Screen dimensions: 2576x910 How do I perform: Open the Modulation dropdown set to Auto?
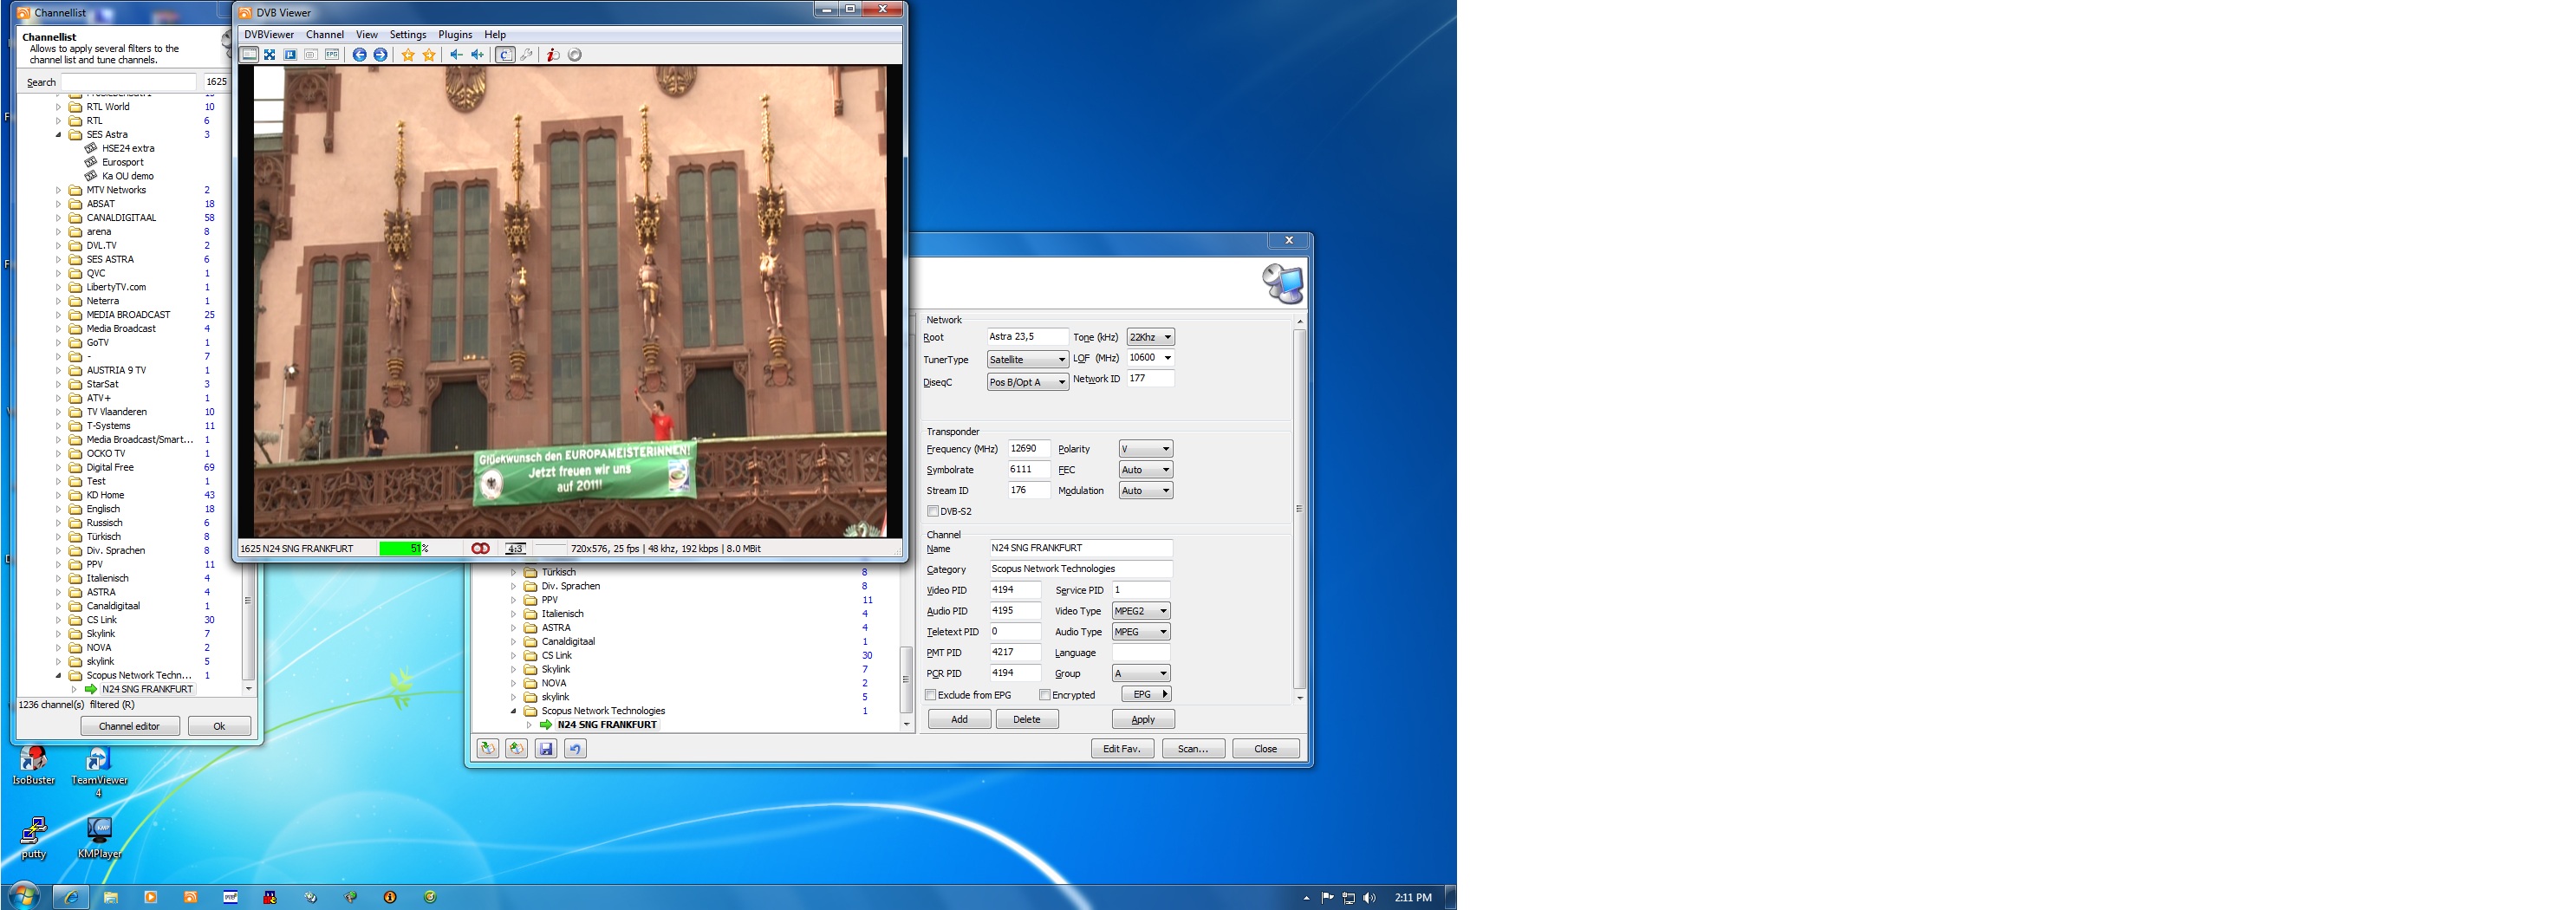pyautogui.click(x=1145, y=491)
